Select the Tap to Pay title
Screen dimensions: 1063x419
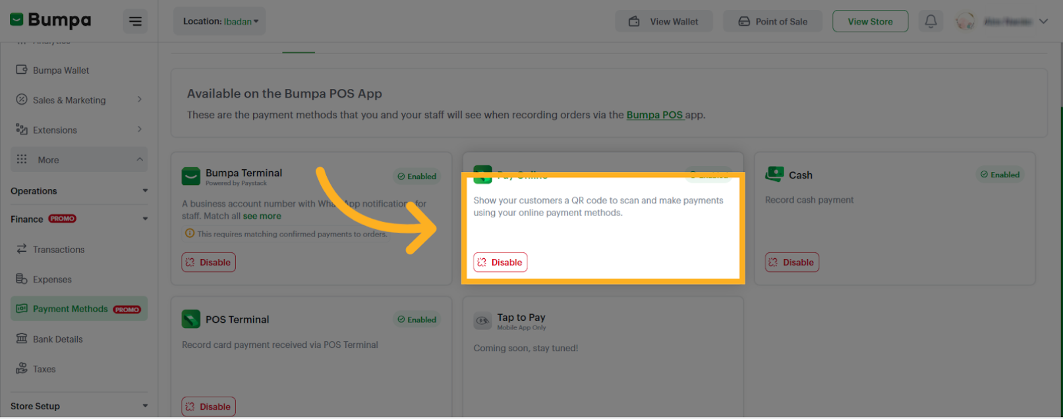pos(521,318)
